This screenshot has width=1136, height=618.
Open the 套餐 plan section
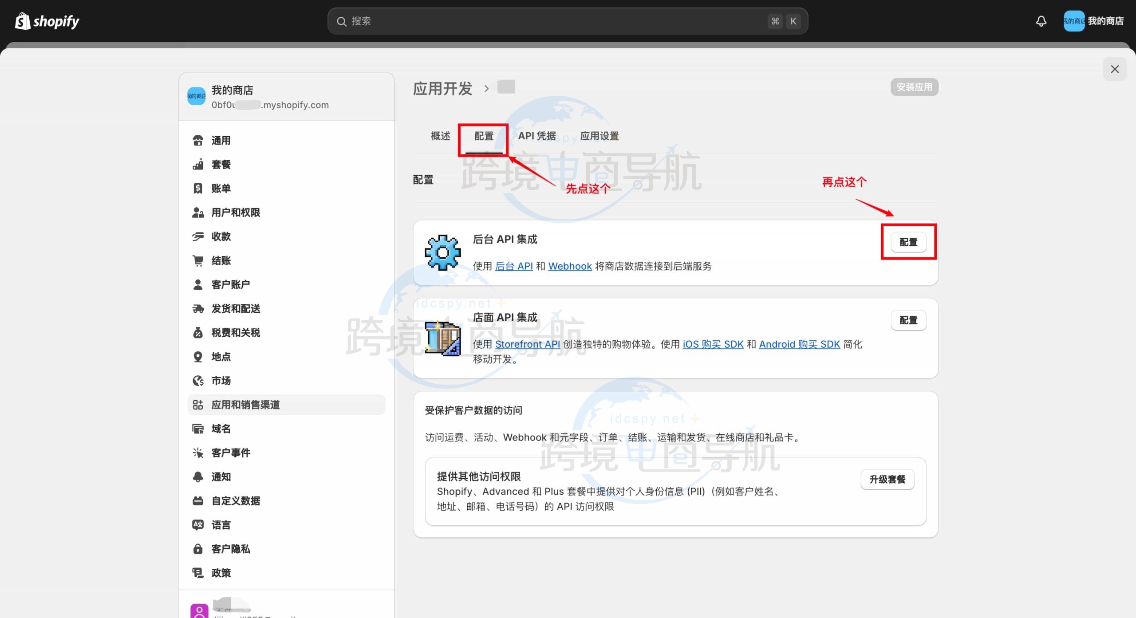pos(221,165)
